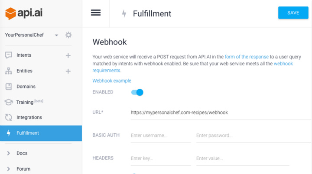
Task: Expand the Forum section chevron
Action: click(x=8, y=169)
